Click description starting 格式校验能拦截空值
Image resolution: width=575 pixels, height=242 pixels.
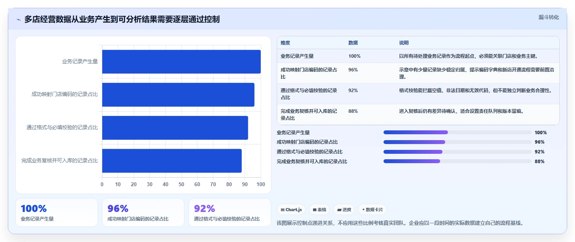(x=475, y=91)
